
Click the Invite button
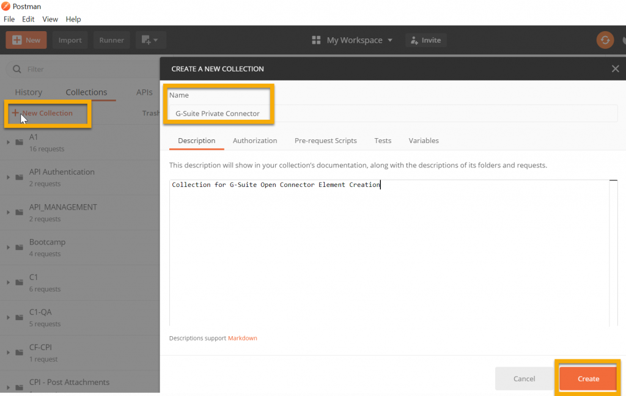(x=425, y=40)
